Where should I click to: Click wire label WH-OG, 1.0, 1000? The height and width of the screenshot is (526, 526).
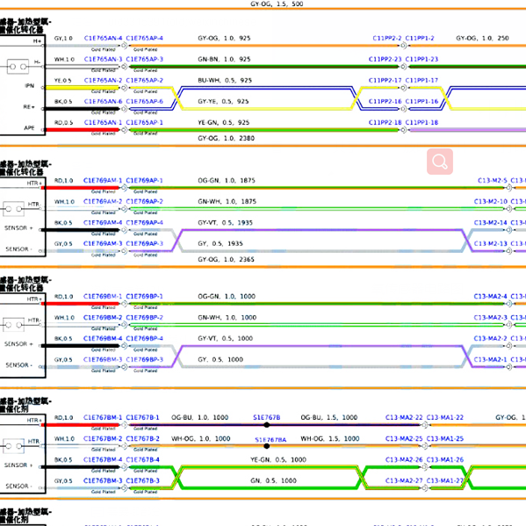(x=200, y=439)
